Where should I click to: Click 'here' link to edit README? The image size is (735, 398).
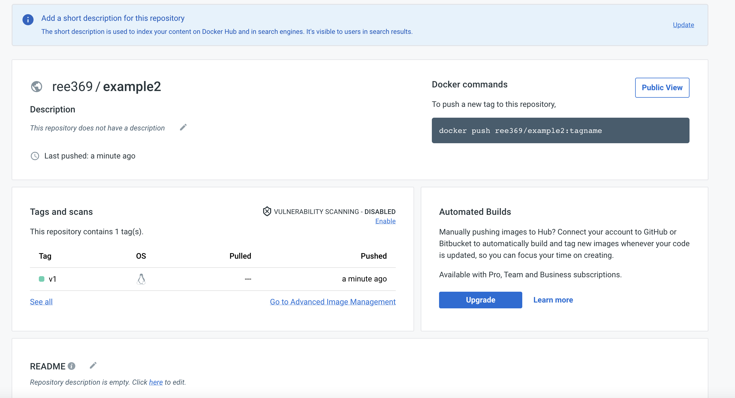156,382
